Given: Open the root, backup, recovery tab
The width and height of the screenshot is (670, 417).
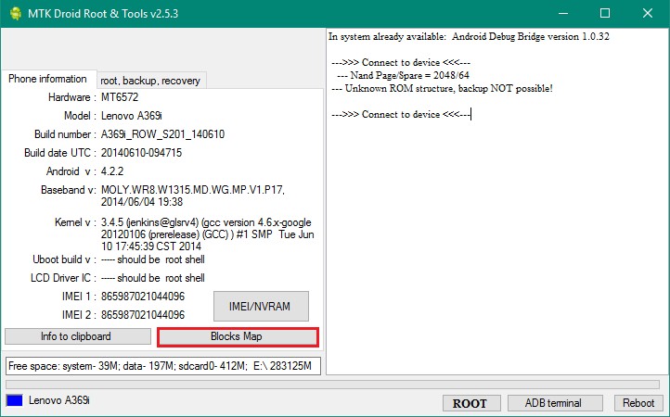Looking at the screenshot, I should point(150,81).
